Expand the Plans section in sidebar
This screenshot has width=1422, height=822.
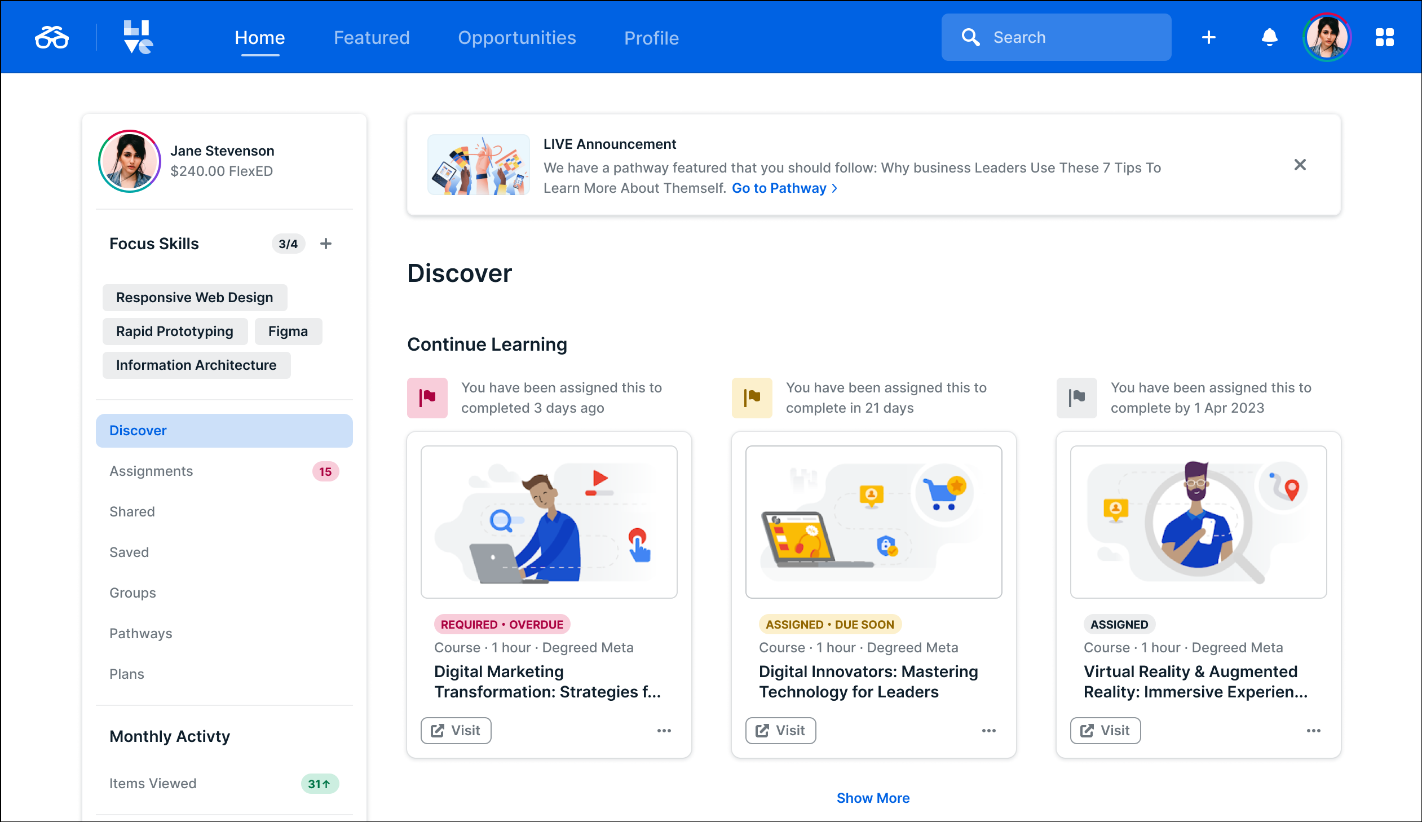coord(126,673)
